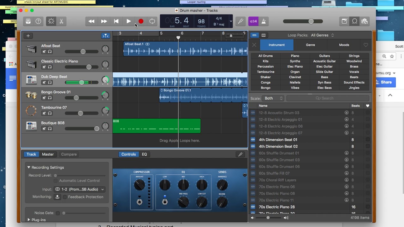Viewport: 404px width, 227px height.
Task: Go to beginning of project
Action: tap(116, 21)
